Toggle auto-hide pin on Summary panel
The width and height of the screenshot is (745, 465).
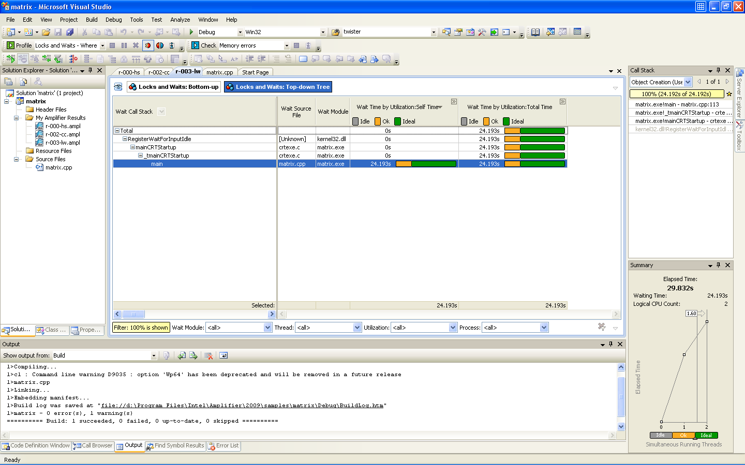718,265
